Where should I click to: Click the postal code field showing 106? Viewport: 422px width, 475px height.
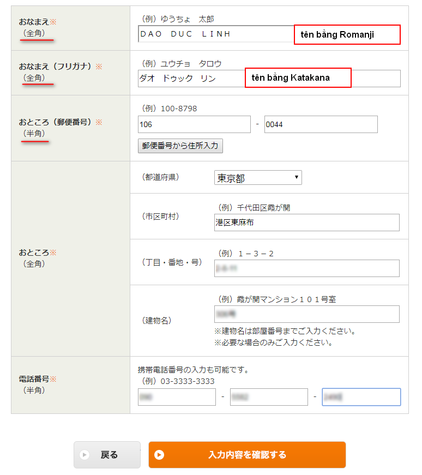pyautogui.click(x=194, y=124)
